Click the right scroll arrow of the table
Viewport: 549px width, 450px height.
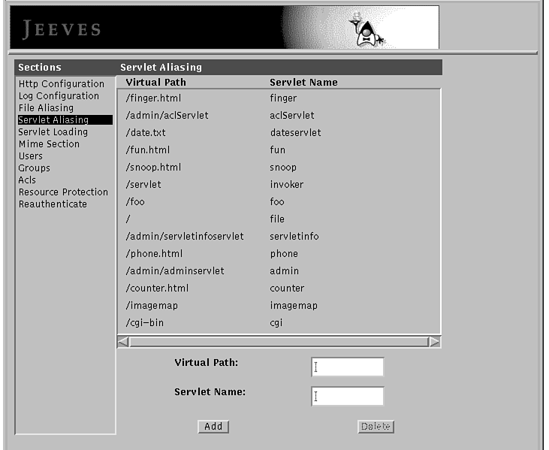point(433,342)
